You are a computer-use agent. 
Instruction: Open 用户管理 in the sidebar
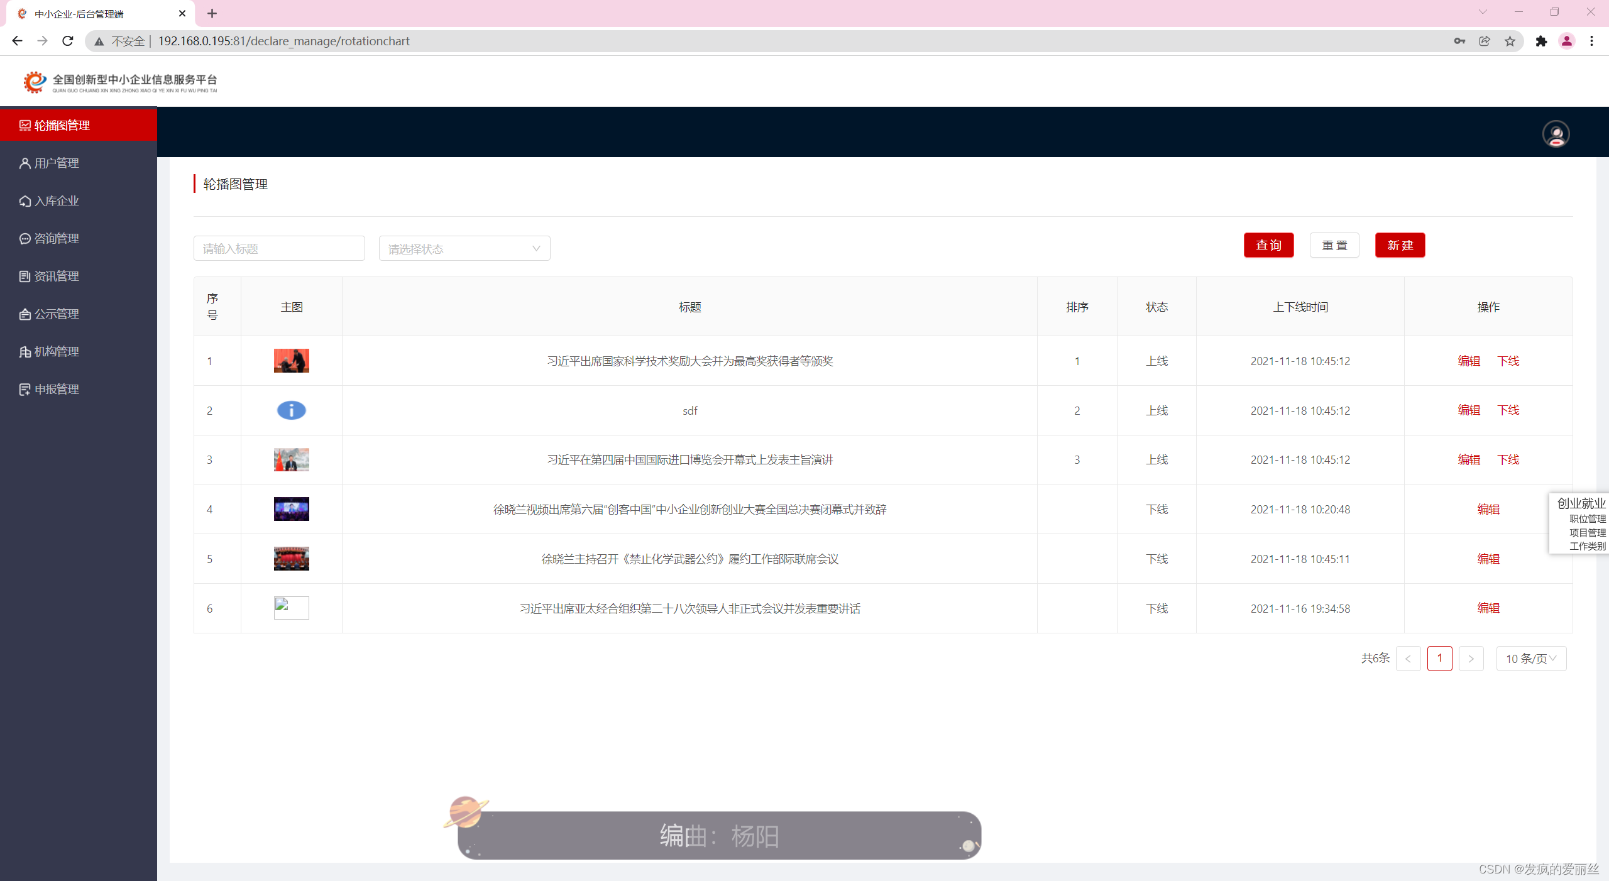(x=57, y=163)
